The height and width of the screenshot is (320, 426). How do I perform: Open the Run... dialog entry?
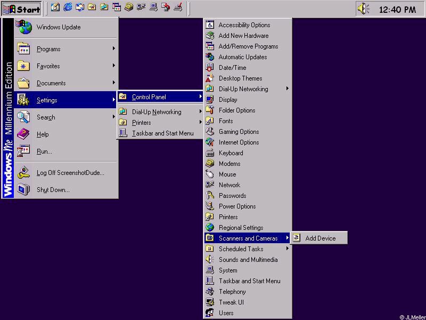pos(66,151)
